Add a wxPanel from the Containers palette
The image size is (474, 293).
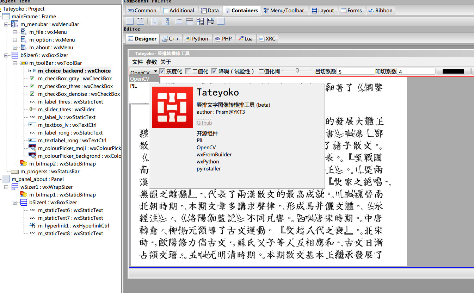coord(130,21)
